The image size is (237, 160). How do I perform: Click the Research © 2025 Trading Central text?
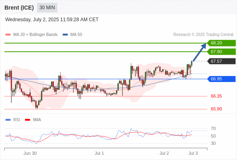(x=203, y=35)
